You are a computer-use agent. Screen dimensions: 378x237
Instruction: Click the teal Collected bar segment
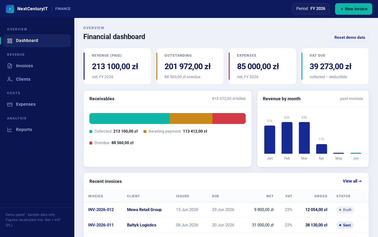tap(129, 118)
